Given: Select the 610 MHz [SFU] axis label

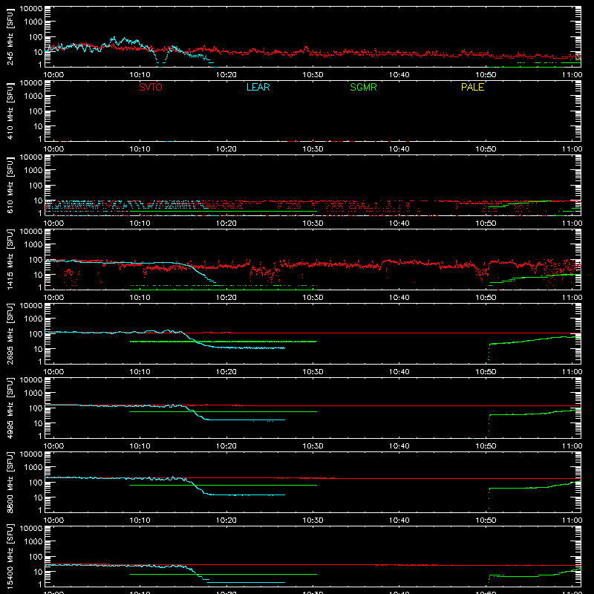Looking at the screenshot, I should [x=10, y=186].
